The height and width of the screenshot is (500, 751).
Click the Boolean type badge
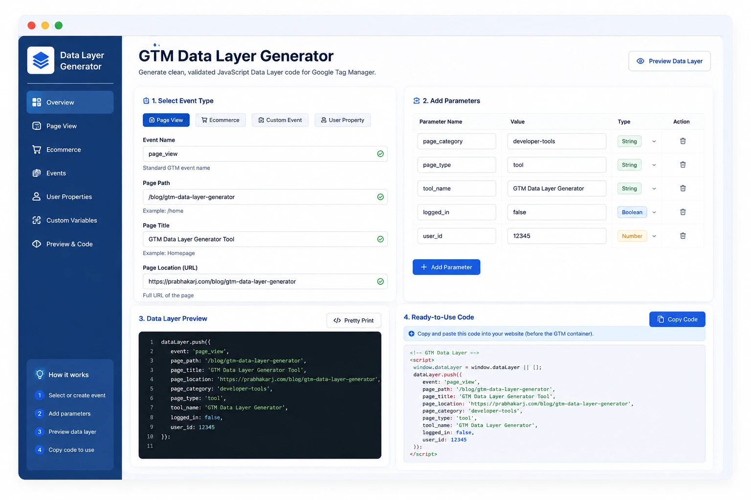coord(632,212)
